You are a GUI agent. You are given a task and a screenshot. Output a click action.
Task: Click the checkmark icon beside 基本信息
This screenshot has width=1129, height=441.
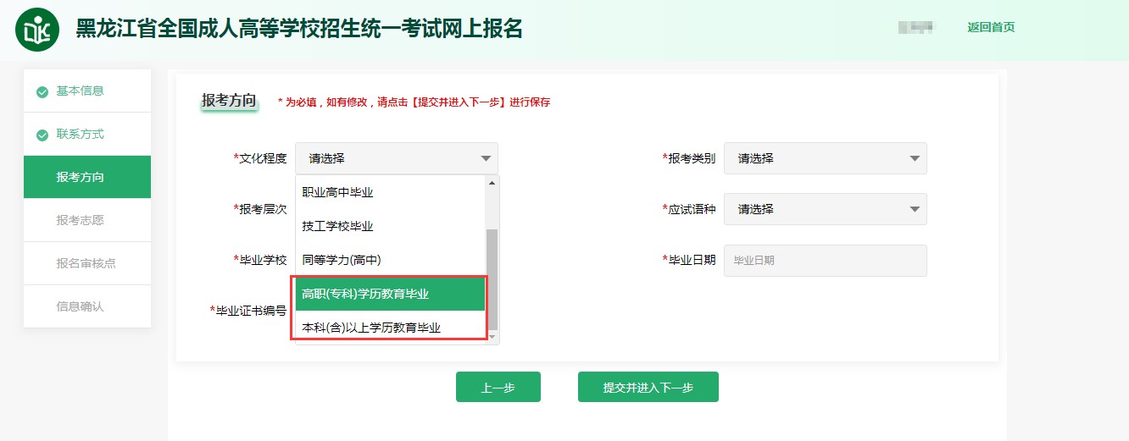coord(42,91)
